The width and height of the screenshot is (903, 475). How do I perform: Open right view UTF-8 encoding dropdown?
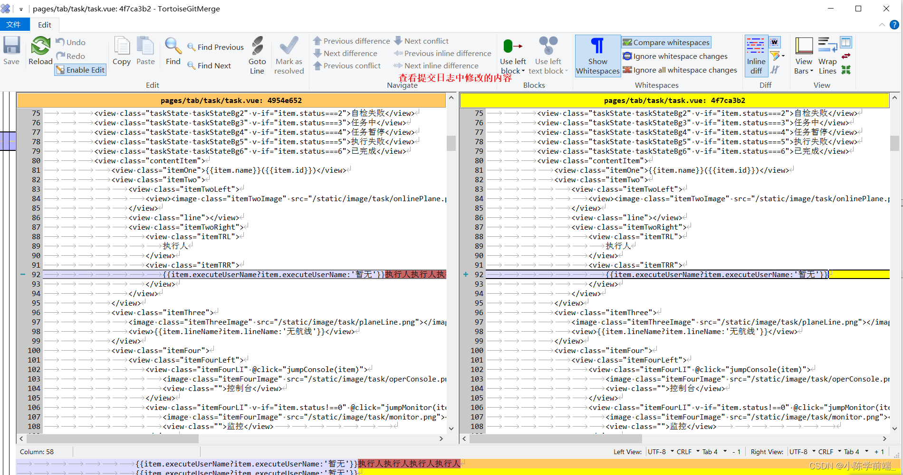[802, 452]
